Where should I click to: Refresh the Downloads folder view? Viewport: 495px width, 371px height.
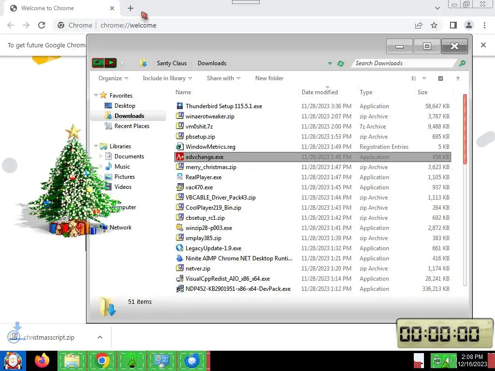tap(340, 63)
